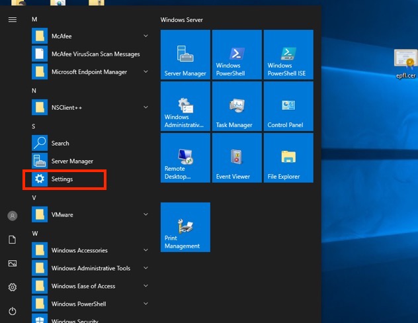Viewport: 418px width, 323px height.
Task: Open the Control Panel tile
Action: pyautogui.click(x=288, y=106)
